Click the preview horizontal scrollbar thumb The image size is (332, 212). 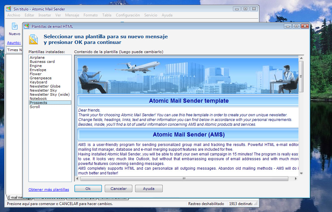[184, 179]
